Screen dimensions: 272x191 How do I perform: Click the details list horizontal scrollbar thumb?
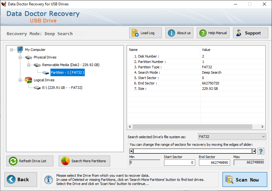(193, 127)
